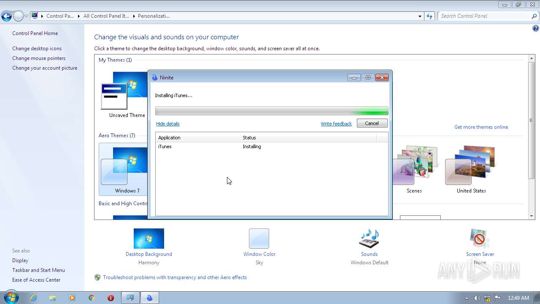Select the iTunes row in list
This screenshot has height=304, width=540.
click(272, 147)
